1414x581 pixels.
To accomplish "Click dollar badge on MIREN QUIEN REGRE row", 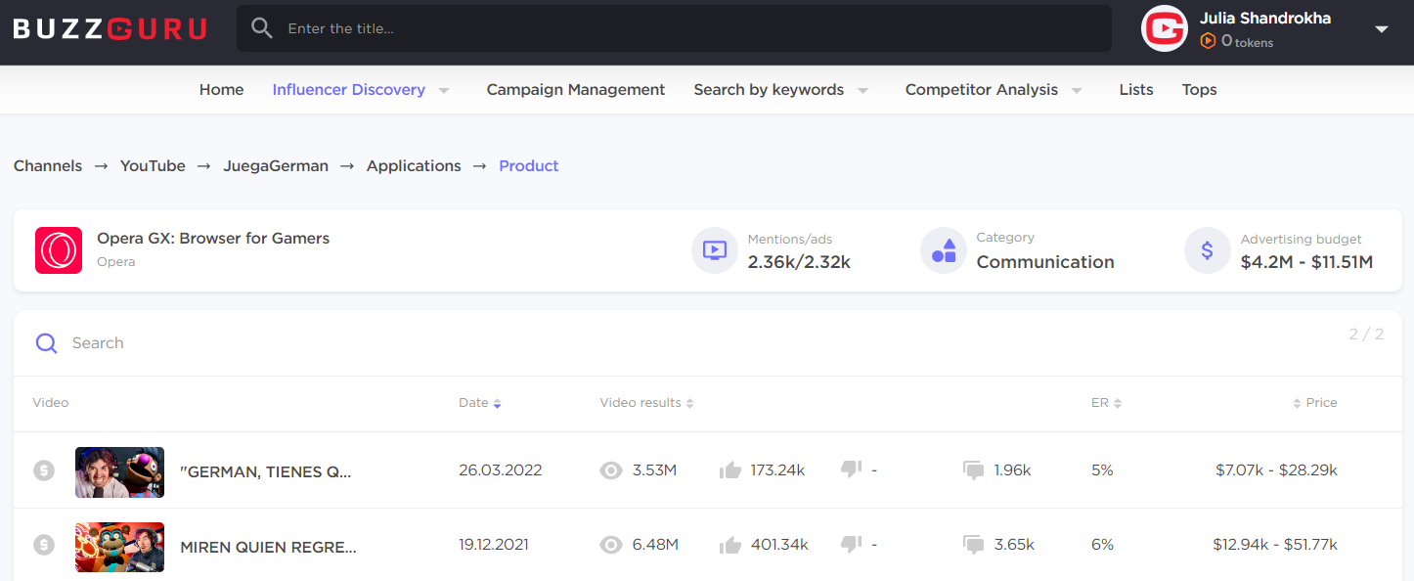I will [x=44, y=546].
